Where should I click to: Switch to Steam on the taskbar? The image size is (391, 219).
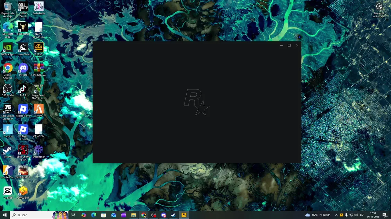[x=174, y=215]
